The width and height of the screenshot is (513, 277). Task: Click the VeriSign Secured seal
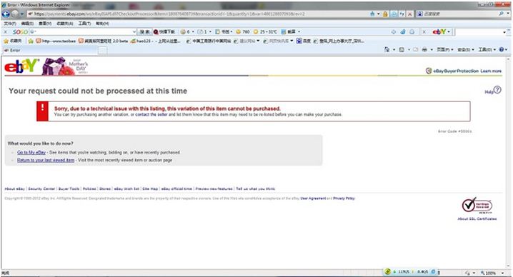click(x=477, y=206)
